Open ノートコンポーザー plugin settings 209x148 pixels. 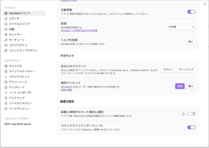click(x=24, y=93)
